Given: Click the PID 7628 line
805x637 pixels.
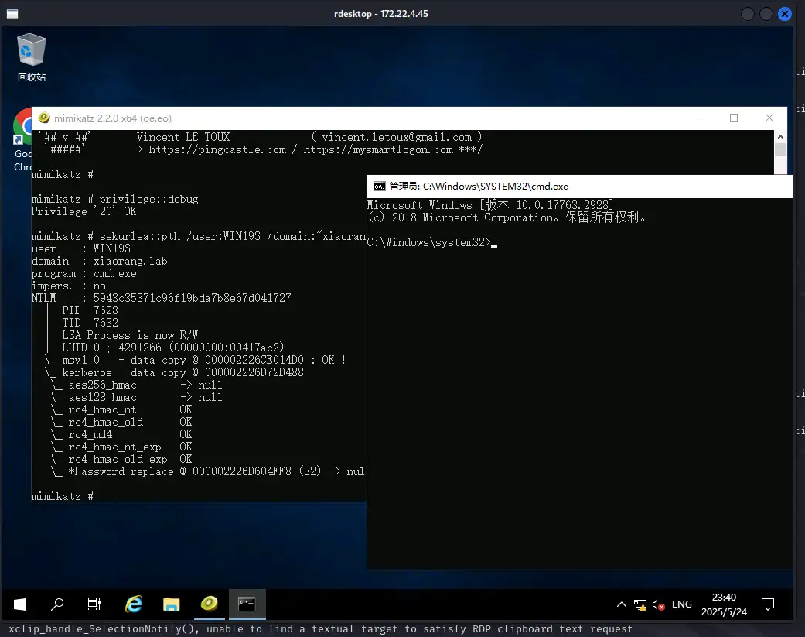Looking at the screenshot, I should coord(90,310).
